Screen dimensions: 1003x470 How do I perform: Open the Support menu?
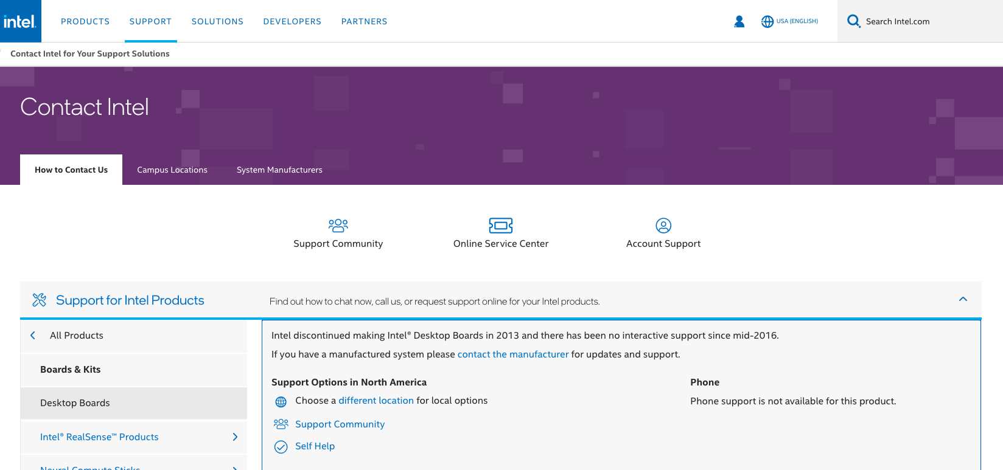[x=150, y=21]
